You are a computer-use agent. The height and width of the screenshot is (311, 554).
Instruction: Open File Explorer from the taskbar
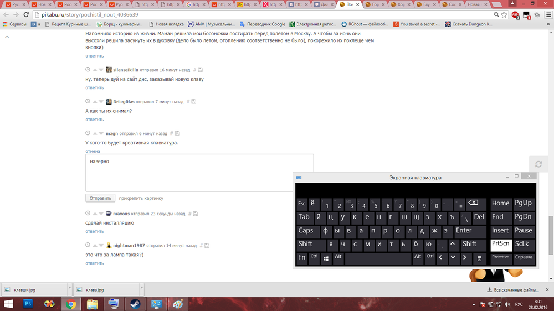[92, 304]
